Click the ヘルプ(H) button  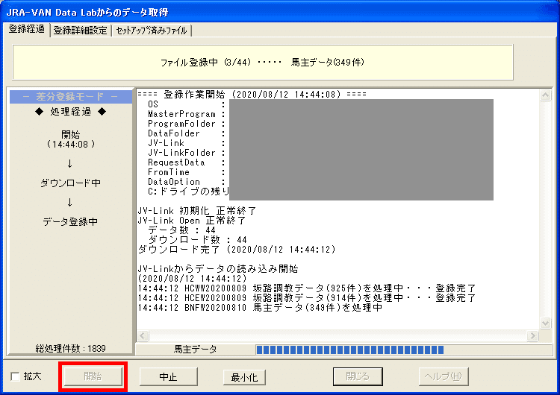(x=444, y=376)
